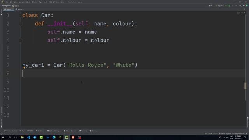The image size is (249, 140).
Task: Open Brave browser from the taskbar
Action: [x=73, y=137]
